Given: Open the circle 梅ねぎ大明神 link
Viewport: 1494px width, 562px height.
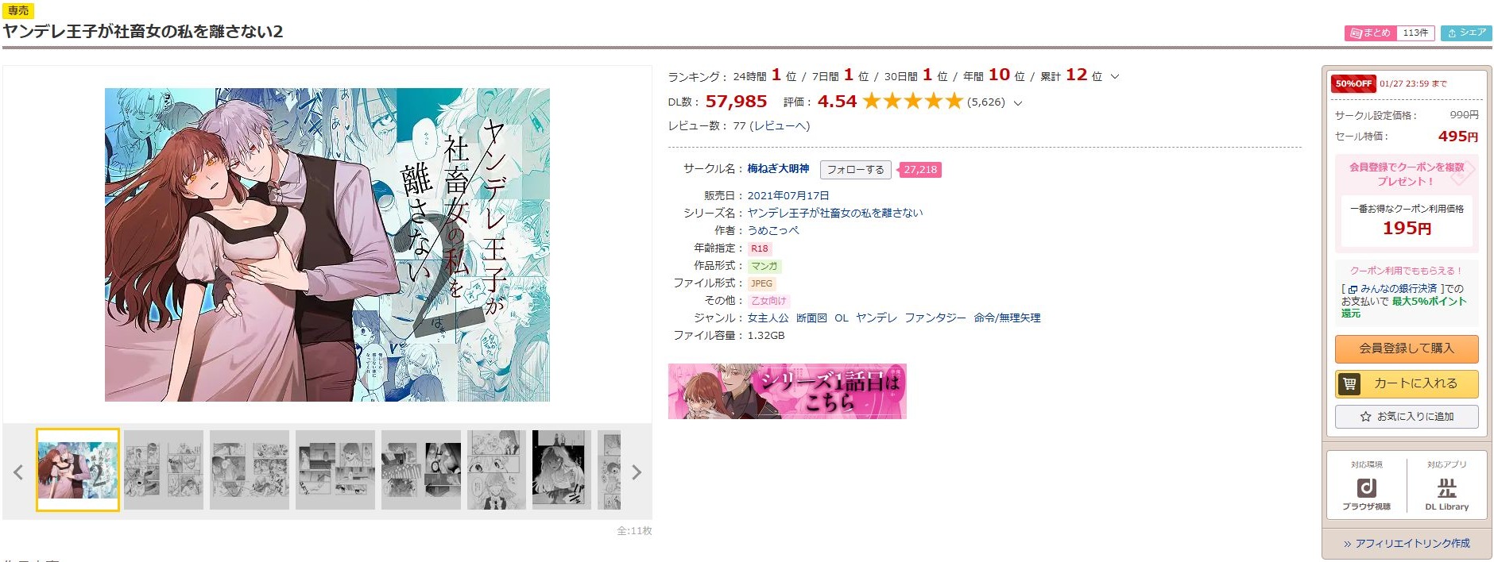Looking at the screenshot, I should tap(778, 169).
